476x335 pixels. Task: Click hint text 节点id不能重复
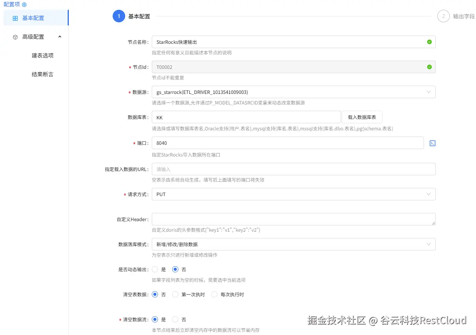[168, 78]
